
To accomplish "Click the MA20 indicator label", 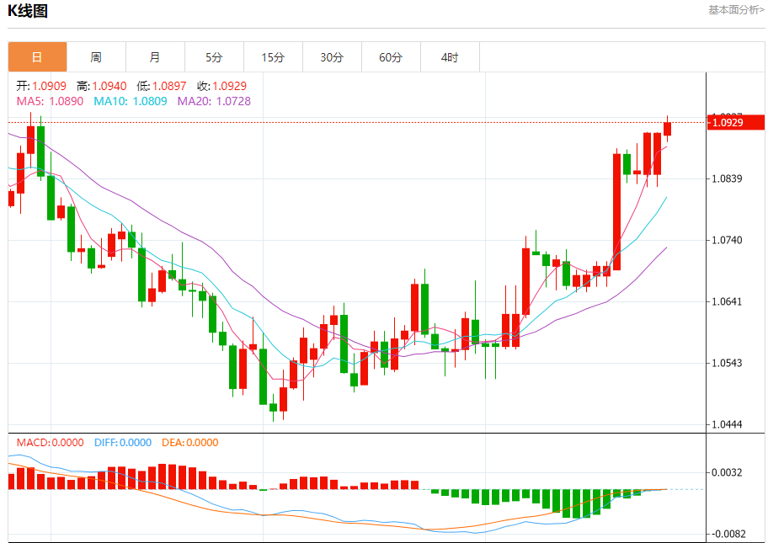I will [214, 101].
